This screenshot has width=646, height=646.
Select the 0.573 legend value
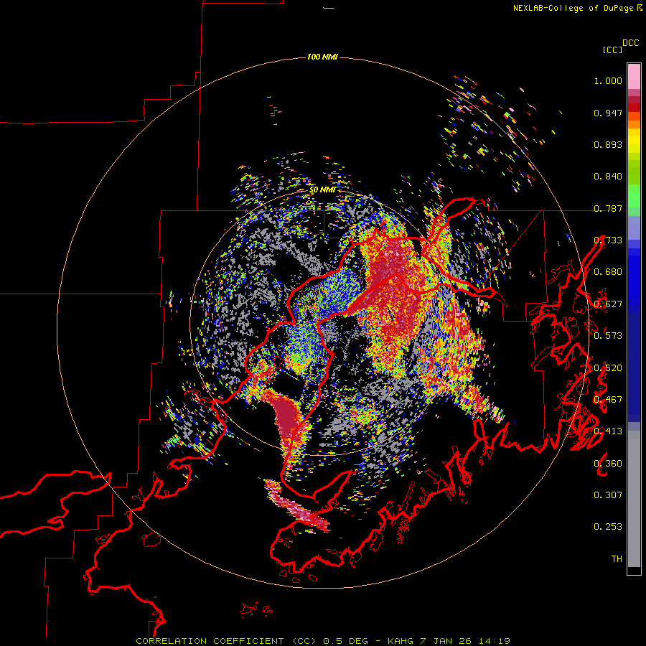pos(608,335)
